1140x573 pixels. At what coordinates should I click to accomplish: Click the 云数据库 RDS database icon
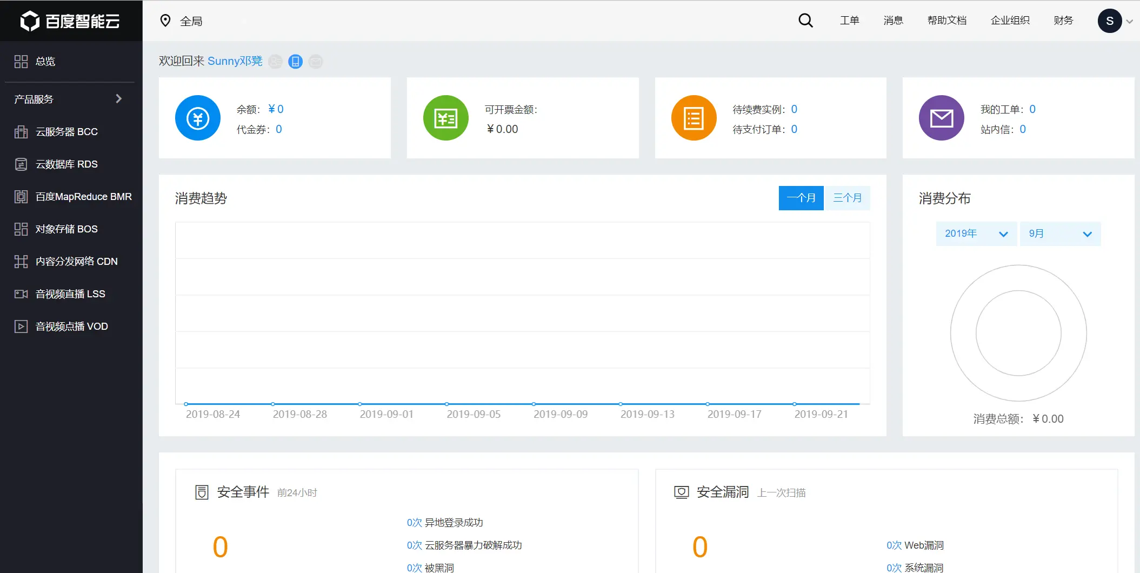[x=21, y=164]
